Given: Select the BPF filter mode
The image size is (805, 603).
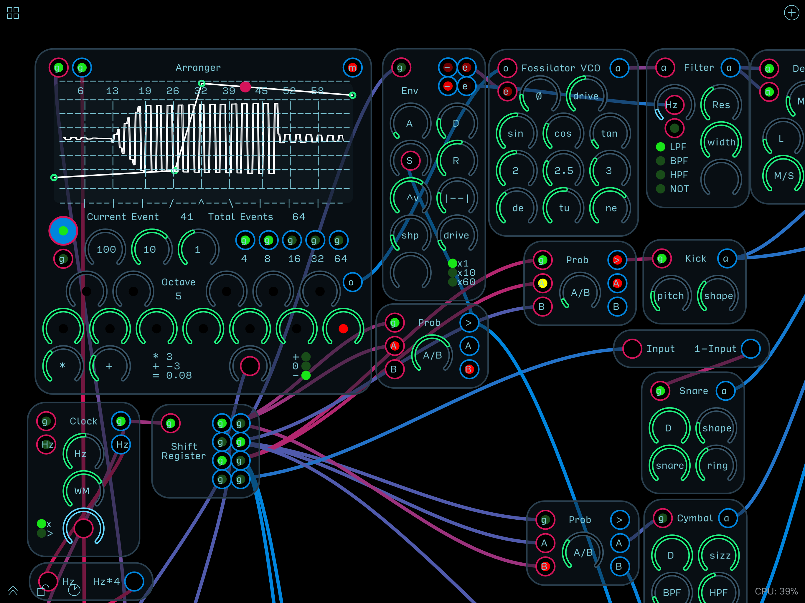Looking at the screenshot, I should pyautogui.click(x=661, y=161).
